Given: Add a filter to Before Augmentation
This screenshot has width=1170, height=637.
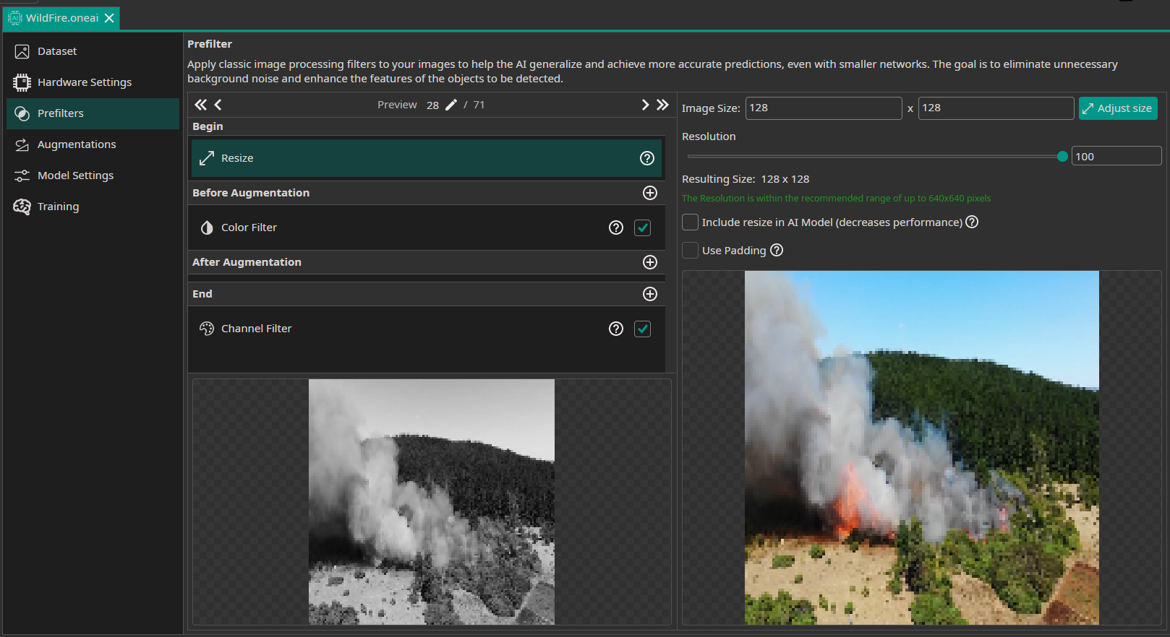Looking at the screenshot, I should pyautogui.click(x=650, y=193).
